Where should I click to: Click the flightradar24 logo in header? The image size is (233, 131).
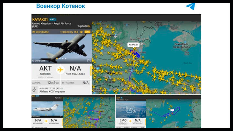click(x=83, y=26)
